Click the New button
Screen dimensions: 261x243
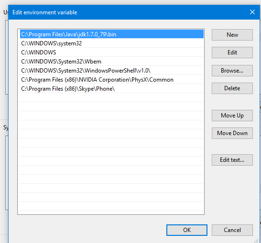232,35
